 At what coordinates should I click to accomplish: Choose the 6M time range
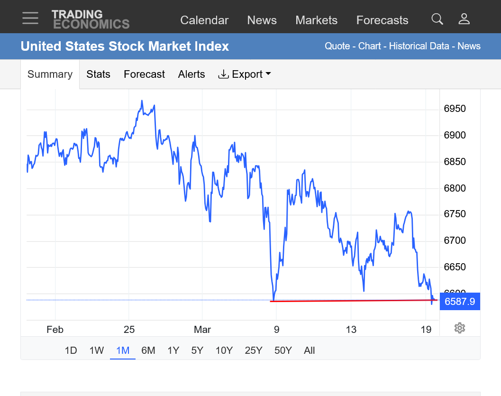click(x=148, y=350)
